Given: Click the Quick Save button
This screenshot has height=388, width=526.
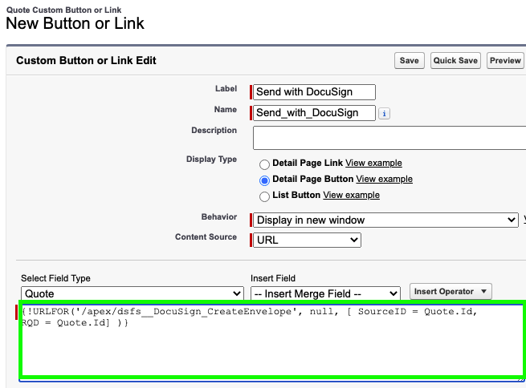Looking at the screenshot, I should click(x=455, y=61).
